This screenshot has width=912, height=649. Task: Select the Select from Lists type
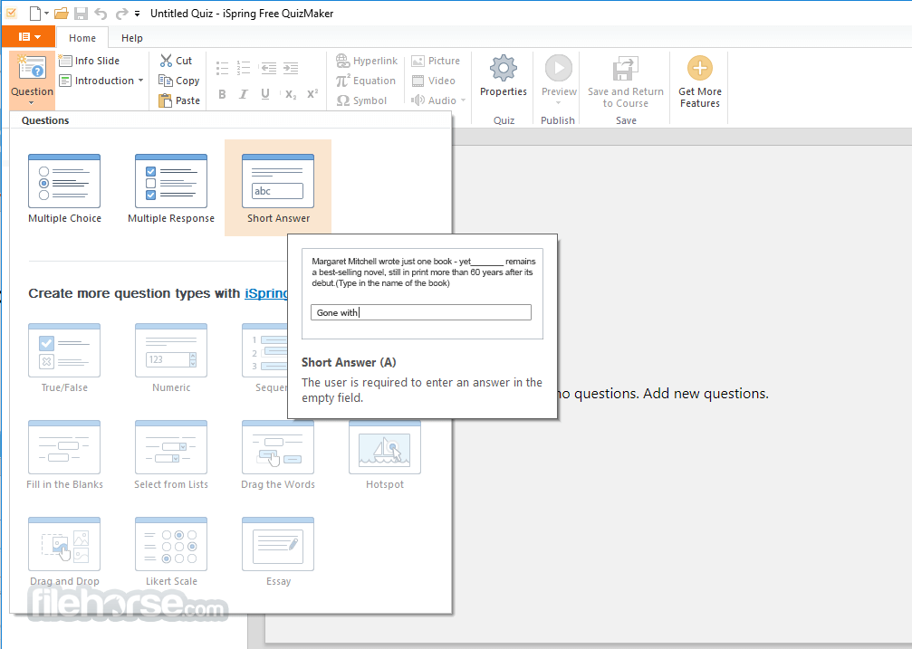click(171, 454)
